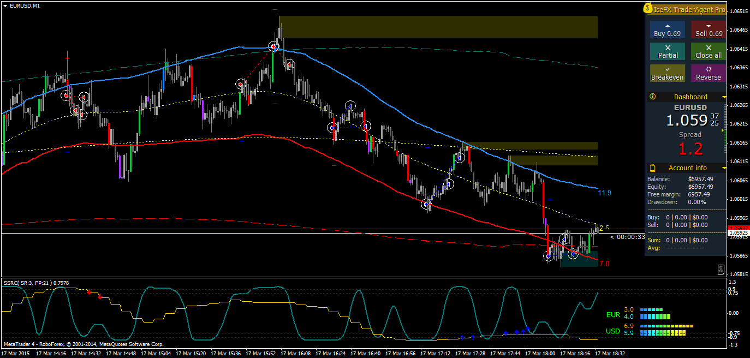The height and width of the screenshot is (358, 750).
Task: Click the 1.06515 price scale label
Action: click(x=739, y=11)
